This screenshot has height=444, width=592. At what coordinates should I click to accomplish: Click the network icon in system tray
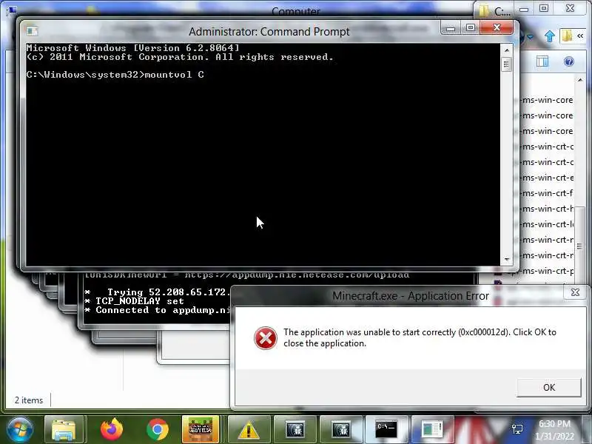point(517,430)
